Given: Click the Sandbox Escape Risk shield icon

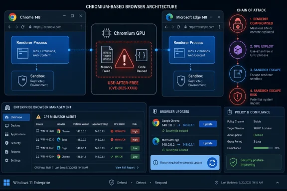Looking at the screenshot, I should 238,96.
